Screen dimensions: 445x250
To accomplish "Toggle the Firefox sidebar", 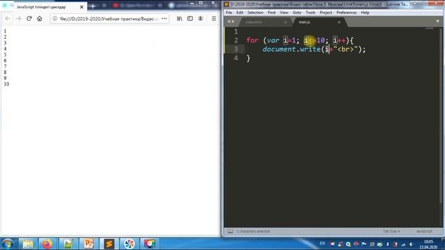I will [x=190, y=19].
